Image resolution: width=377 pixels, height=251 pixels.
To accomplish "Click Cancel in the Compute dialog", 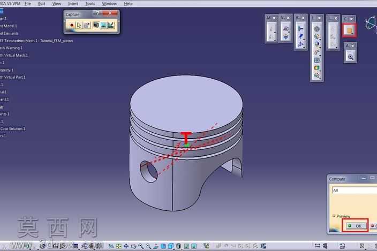I will pos(373,225).
